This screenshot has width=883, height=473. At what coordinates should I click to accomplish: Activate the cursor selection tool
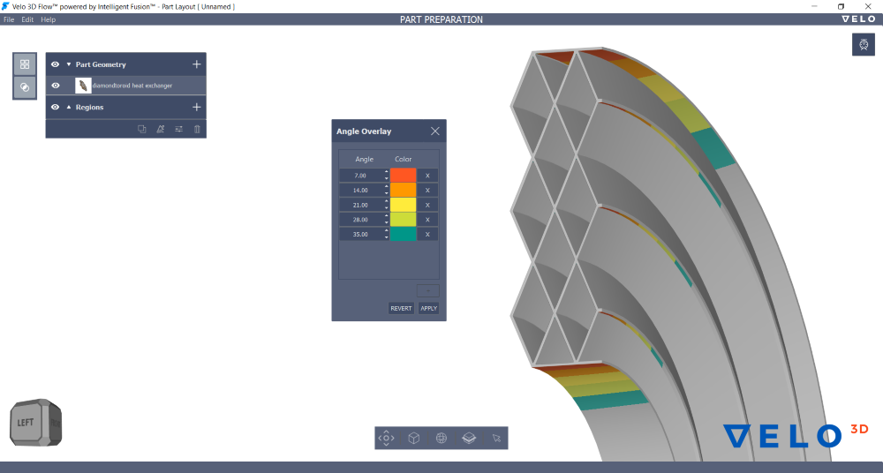[x=496, y=438]
